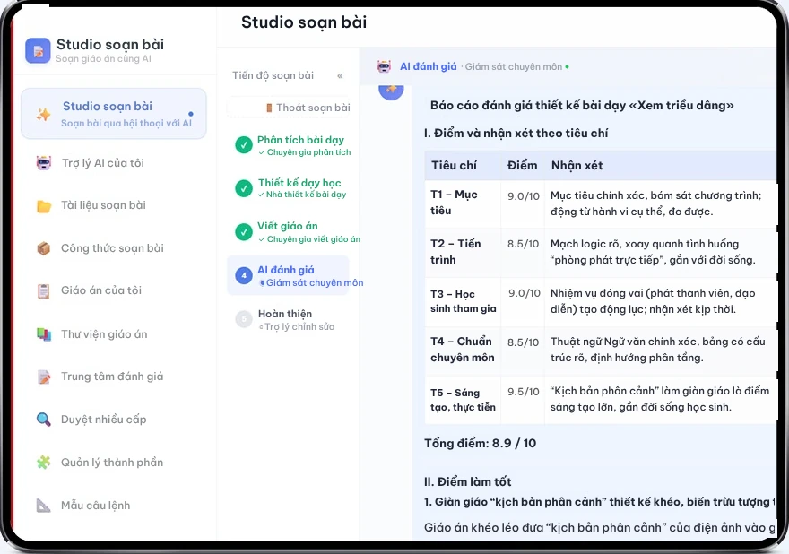Screen dimensions: 789x554
Task: Click the T2 – Tiến trình criterion cell
Action: (x=463, y=252)
